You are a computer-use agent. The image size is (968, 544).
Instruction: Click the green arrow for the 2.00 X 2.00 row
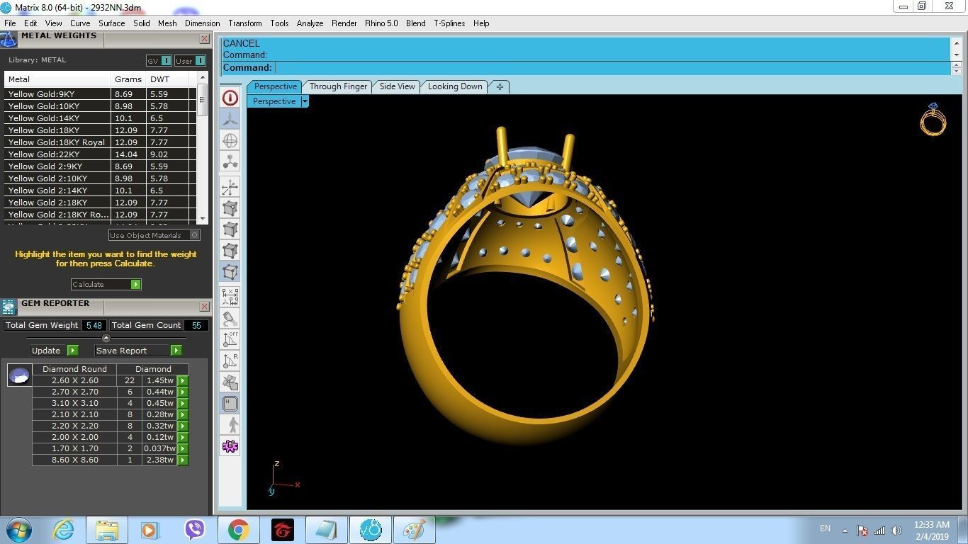click(x=183, y=437)
